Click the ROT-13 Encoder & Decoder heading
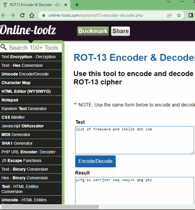Image resolution: width=195 pixels, height=210 pixels. (x=134, y=57)
